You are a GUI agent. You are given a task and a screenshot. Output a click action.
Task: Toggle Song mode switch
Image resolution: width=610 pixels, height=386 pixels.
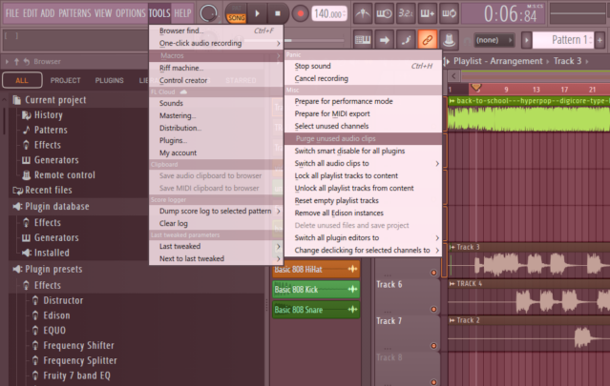(x=236, y=18)
